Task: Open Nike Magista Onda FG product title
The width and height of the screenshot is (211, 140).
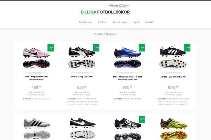Action: pos(36,78)
